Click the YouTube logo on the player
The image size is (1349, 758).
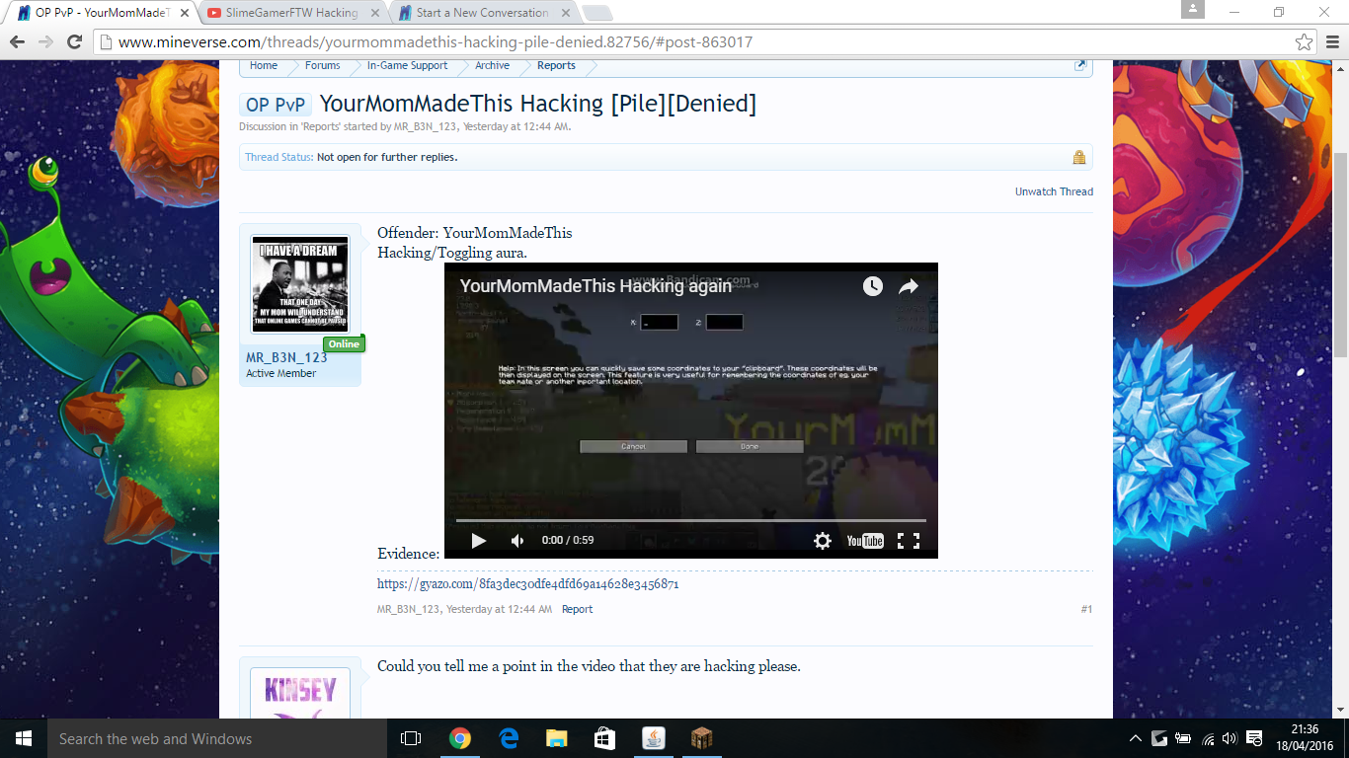pyautogui.click(x=865, y=541)
